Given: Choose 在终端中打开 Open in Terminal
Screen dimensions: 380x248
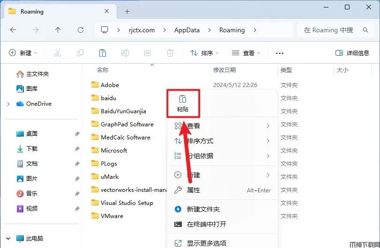Looking at the screenshot, I should (x=222, y=224).
